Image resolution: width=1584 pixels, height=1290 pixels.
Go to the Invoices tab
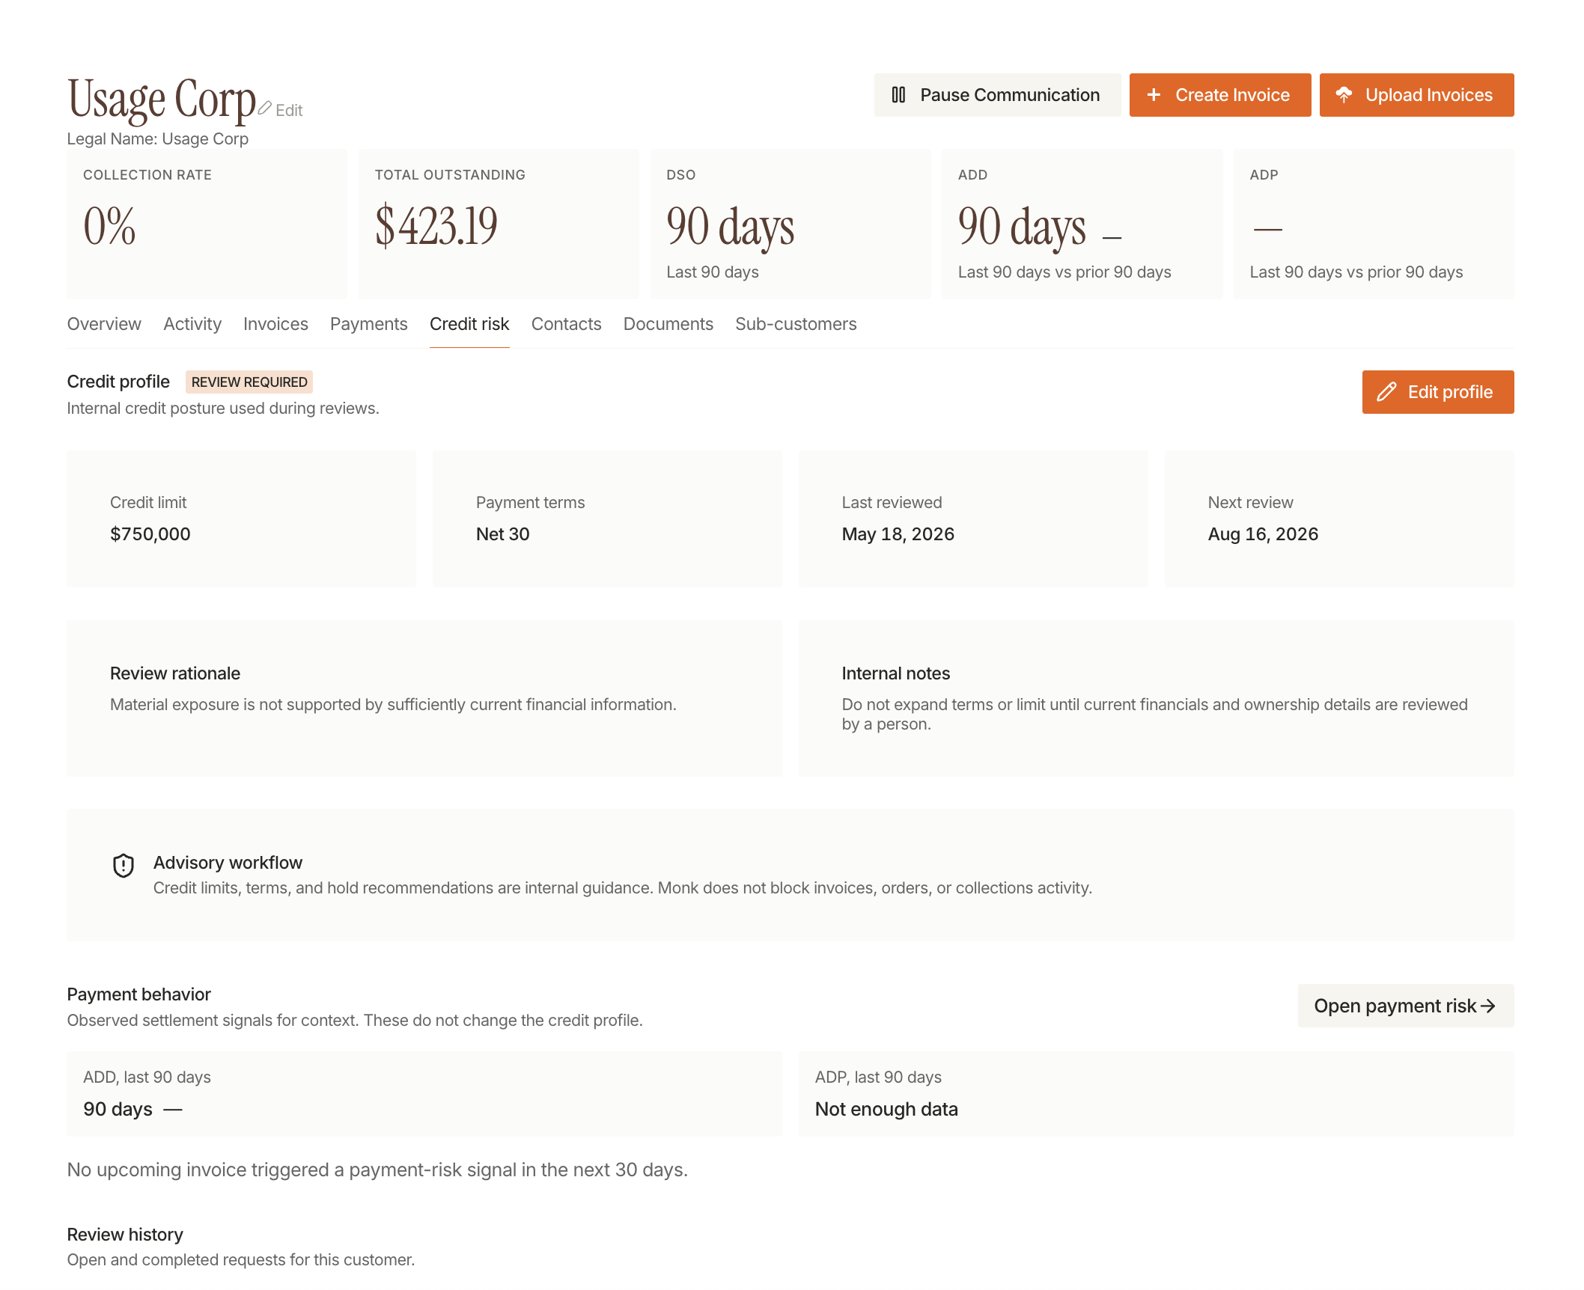click(275, 324)
